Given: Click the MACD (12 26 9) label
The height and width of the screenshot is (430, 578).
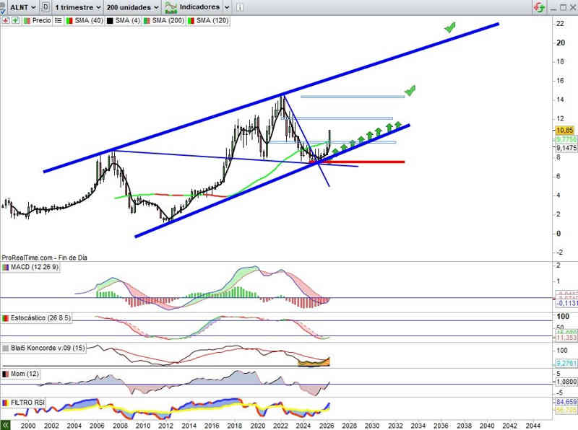Looking at the screenshot, I should (x=35, y=267).
